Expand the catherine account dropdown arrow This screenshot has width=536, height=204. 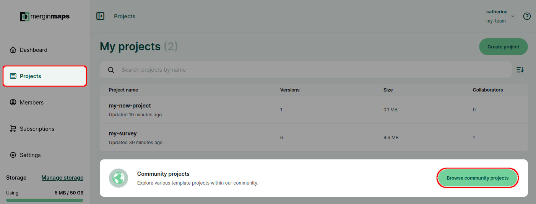click(x=513, y=16)
